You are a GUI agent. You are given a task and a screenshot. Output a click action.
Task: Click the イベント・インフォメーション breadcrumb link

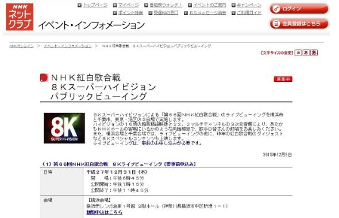[68, 46]
